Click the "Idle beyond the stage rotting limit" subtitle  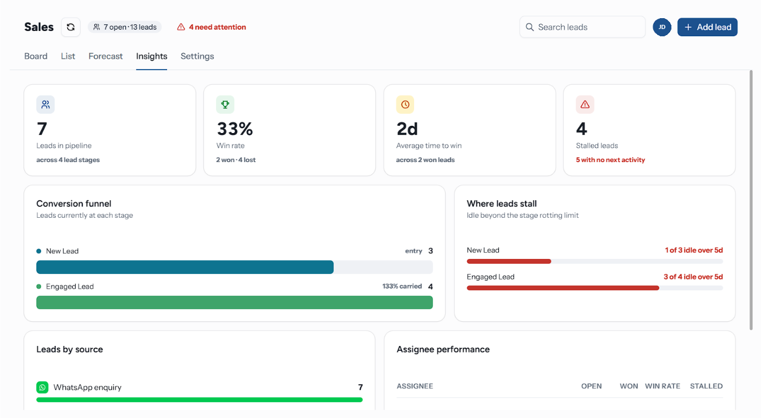(523, 215)
